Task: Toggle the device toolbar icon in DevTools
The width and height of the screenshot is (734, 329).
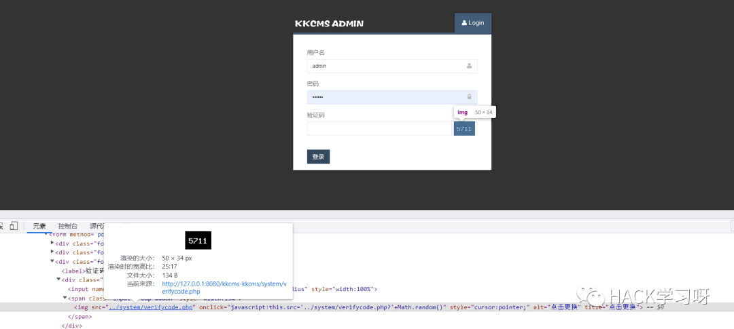Action: point(14,226)
